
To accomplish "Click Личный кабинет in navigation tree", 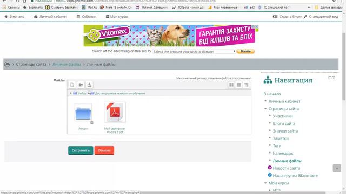I will click(284, 101).
